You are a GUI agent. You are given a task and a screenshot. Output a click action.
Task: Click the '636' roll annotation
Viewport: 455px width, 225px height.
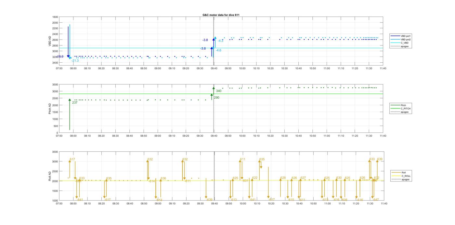163,179
